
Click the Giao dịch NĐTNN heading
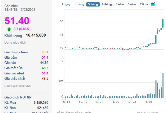coord(18,97)
